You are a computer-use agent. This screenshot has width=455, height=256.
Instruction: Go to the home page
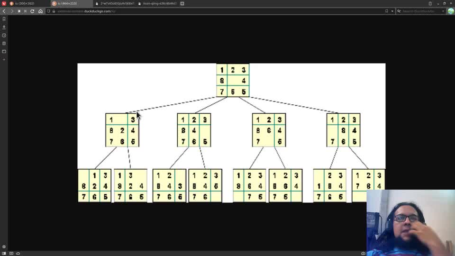40,11
